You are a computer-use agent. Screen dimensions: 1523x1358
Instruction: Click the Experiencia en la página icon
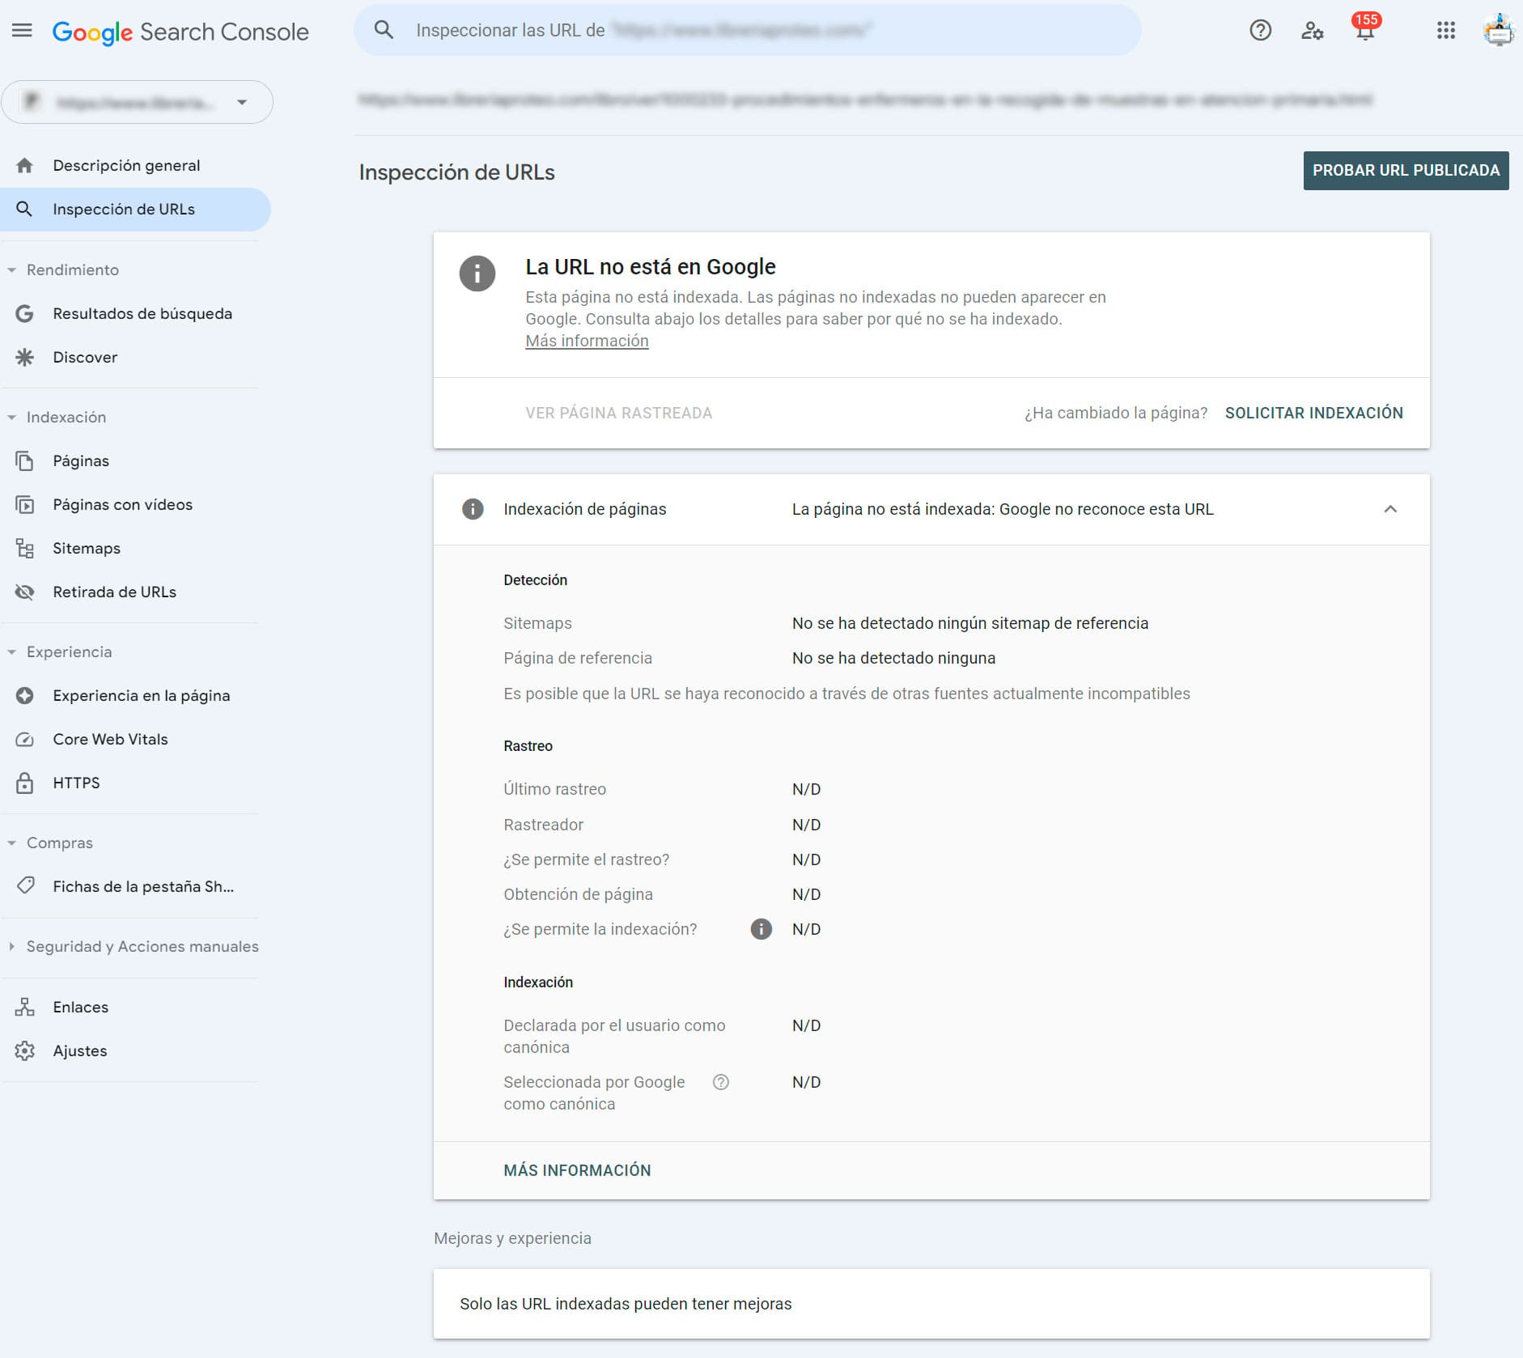[25, 695]
